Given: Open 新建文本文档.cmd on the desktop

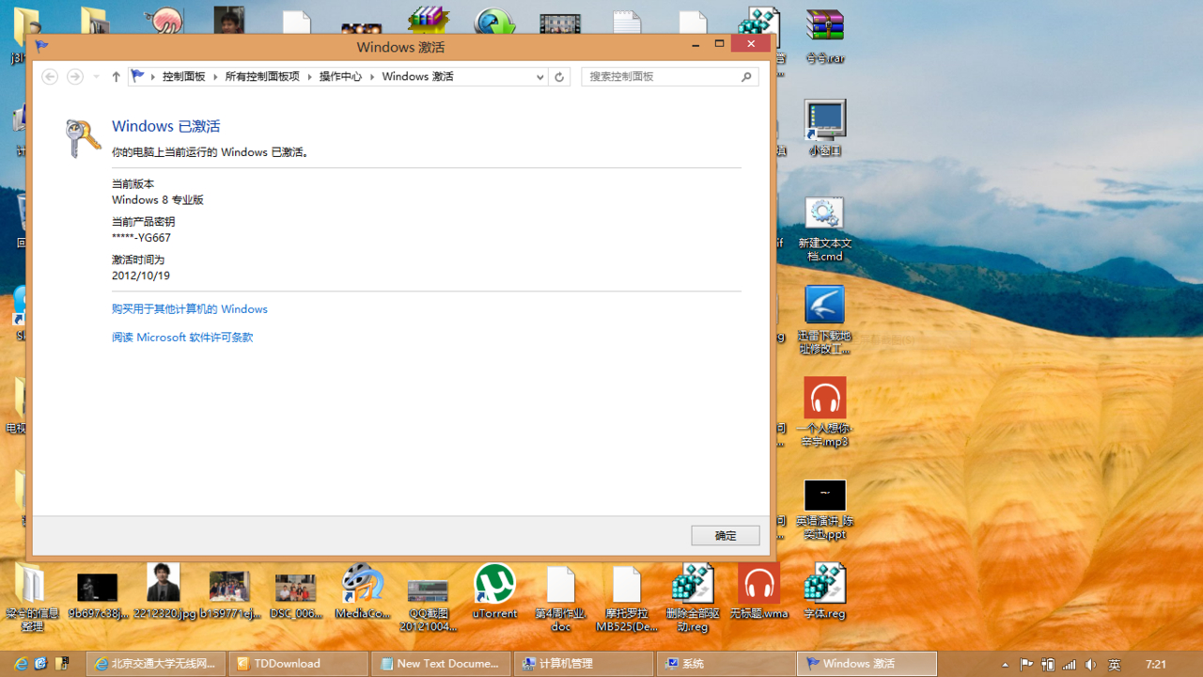Looking at the screenshot, I should coord(825,229).
